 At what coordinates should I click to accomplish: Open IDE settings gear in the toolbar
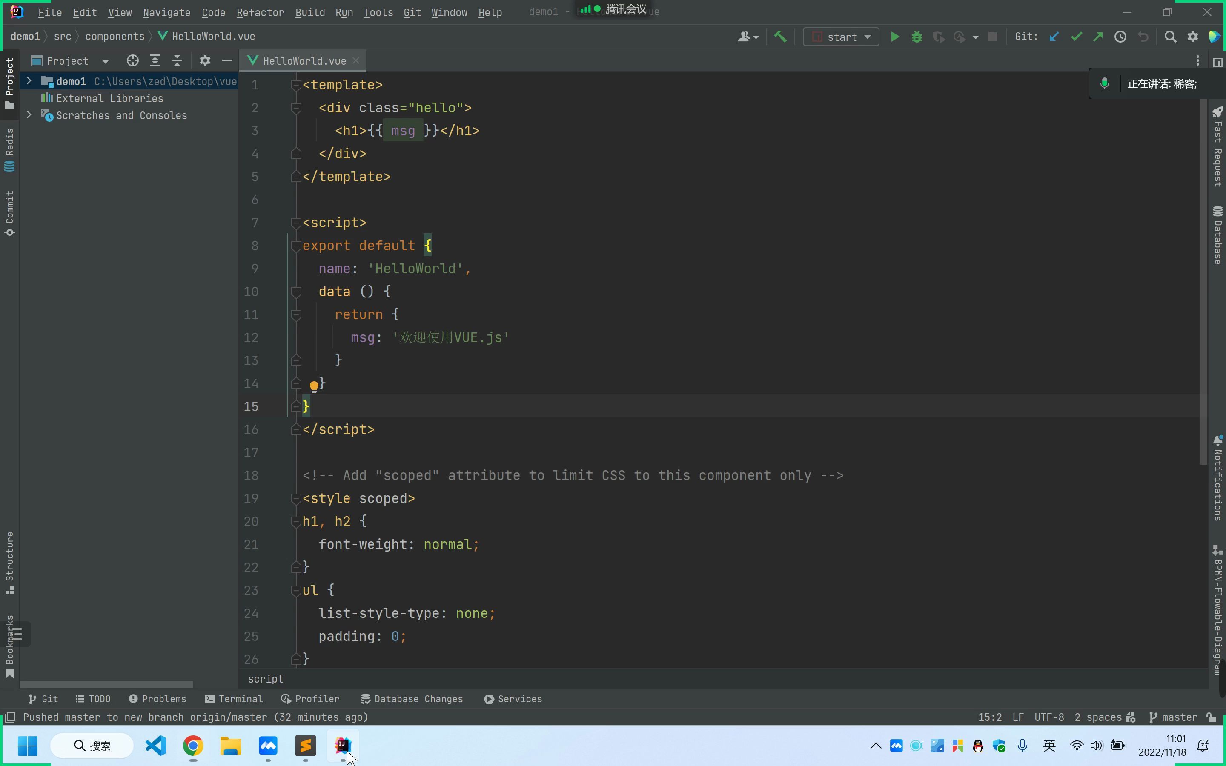[1192, 37]
